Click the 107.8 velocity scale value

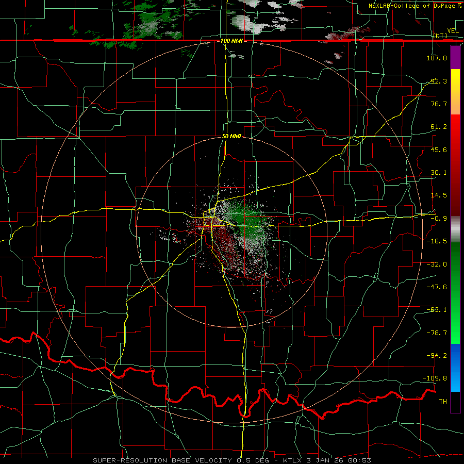point(437,58)
